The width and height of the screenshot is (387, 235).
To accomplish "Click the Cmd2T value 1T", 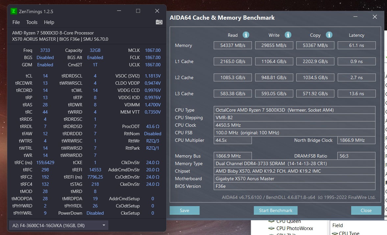I will tap(95, 65).
